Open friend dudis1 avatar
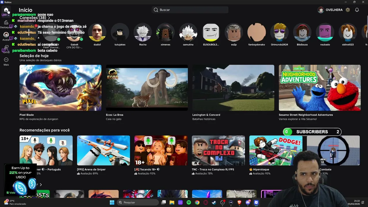368x207 pixels. (97, 32)
